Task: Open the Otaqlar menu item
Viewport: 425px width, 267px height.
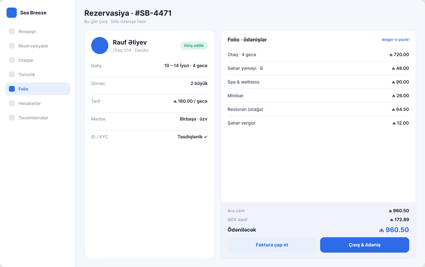Action: (x=38, y=60)
